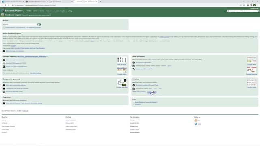Open the View list of cultivars link
Screen dimensions: 260x146
36,73
